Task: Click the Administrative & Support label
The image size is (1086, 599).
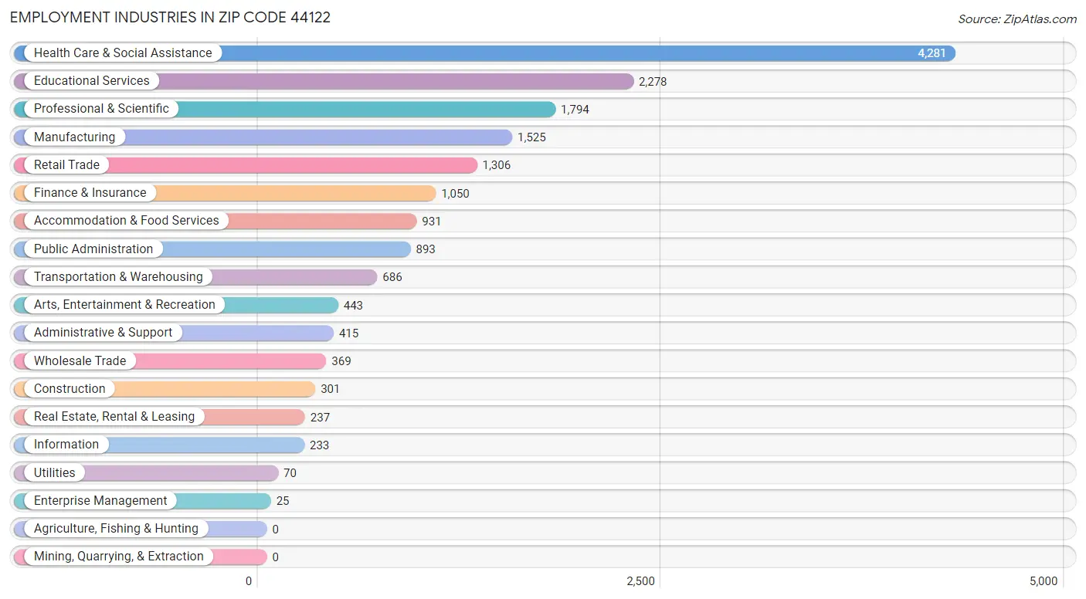Action: point(104,333)
